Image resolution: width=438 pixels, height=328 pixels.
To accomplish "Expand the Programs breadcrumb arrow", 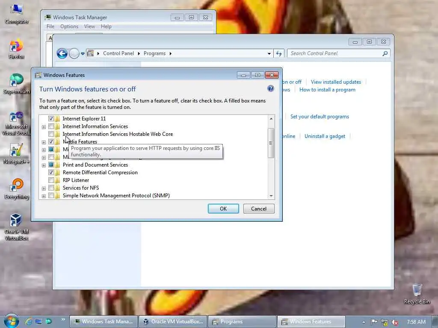I will tap(170, 53).
